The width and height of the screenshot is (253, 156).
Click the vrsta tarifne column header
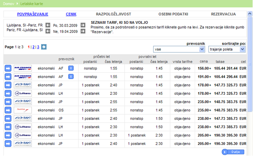(x=182, y=62)
